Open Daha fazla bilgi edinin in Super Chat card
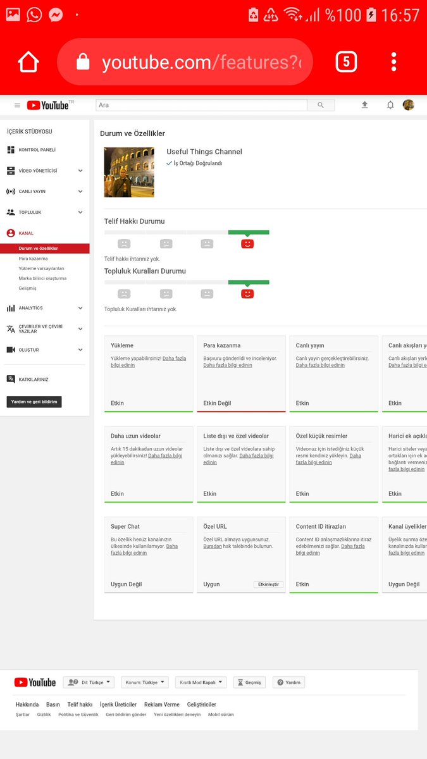Screen dimensions: 427x759 [144, 549]
